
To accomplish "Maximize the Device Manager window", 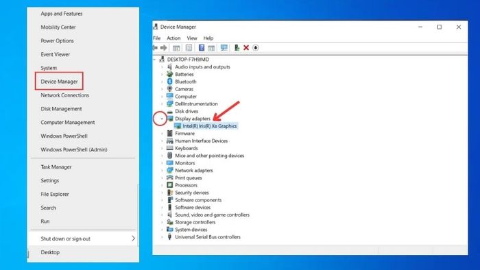I will click(440, 27).
